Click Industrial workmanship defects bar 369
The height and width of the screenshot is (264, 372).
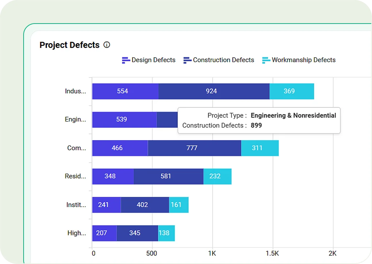291,91
